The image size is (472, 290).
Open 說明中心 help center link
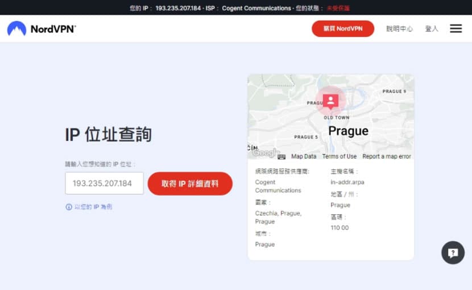coord(399,28)
